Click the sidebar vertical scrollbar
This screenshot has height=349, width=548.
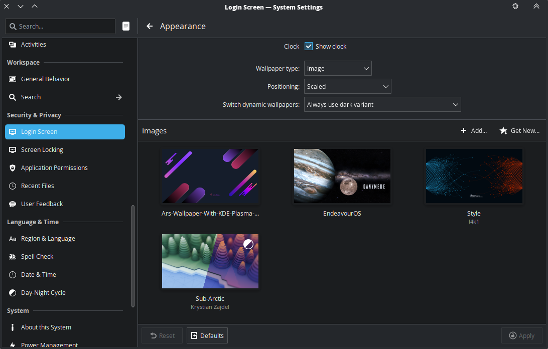pyautogui.click(x=133, y=256)
